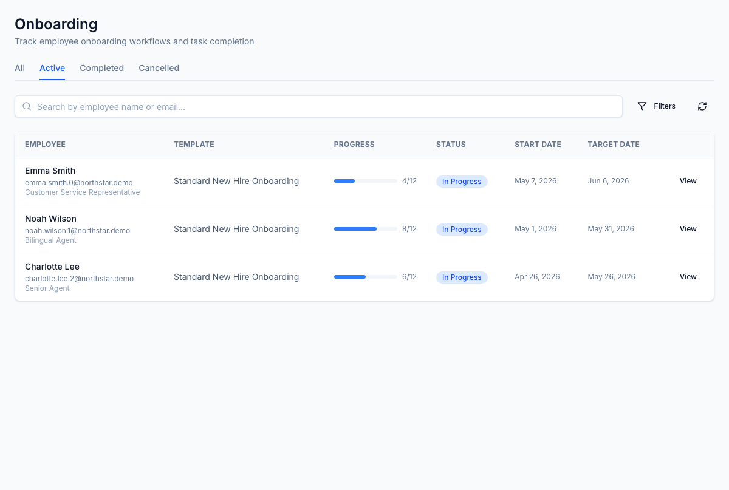729x490 pixels.
Task: Click In Progress badge for Noah Wilson
Action: pos(462,230)
